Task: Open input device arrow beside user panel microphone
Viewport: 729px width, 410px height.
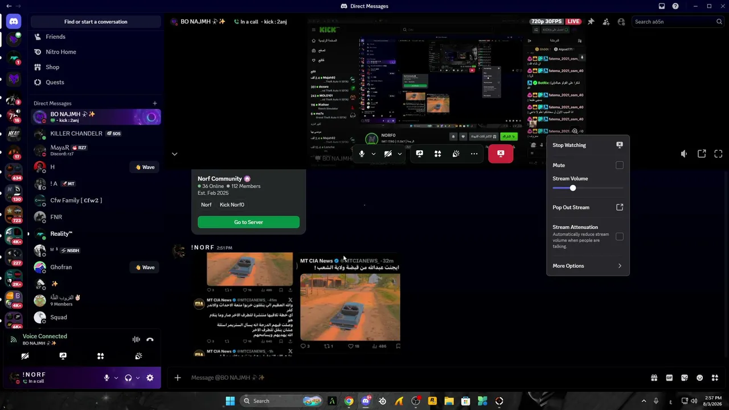Action: point(116,378)
